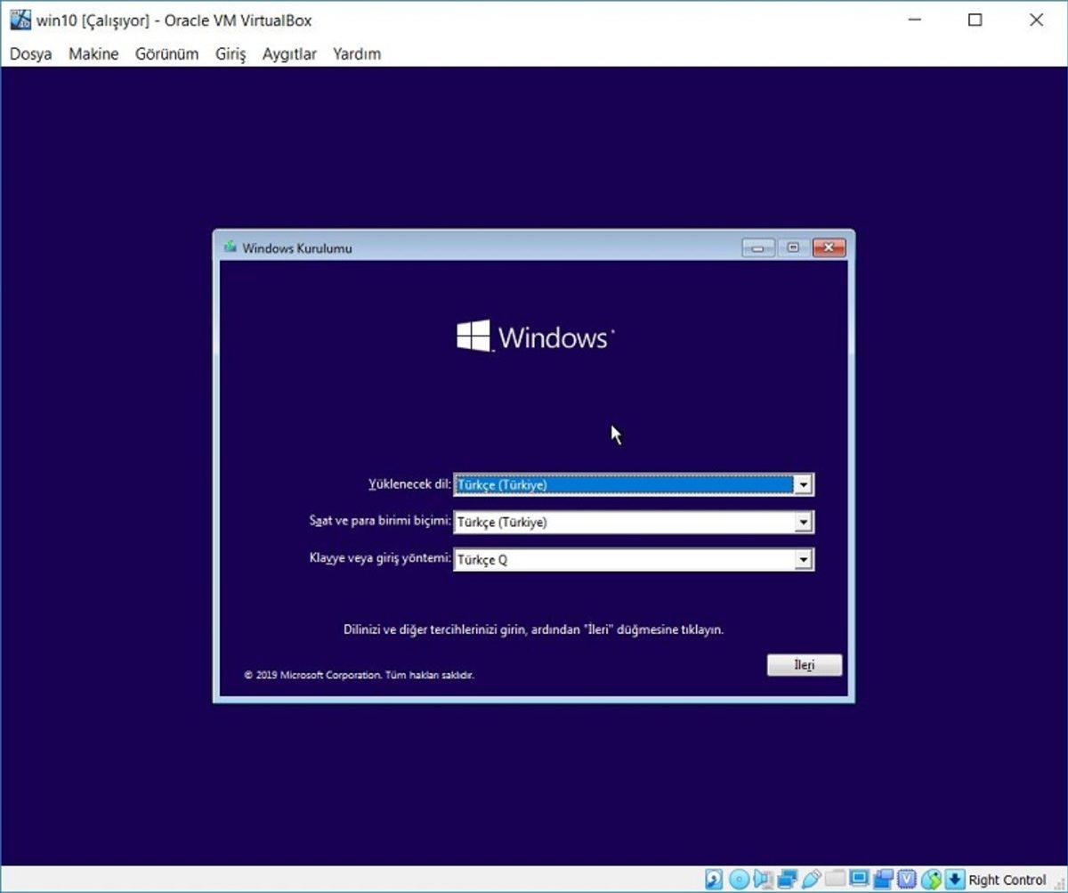1068x893 pixels.
Task: Open the Klavye veya giriş yöntemi dropdown
Action: tap(804, 559)
